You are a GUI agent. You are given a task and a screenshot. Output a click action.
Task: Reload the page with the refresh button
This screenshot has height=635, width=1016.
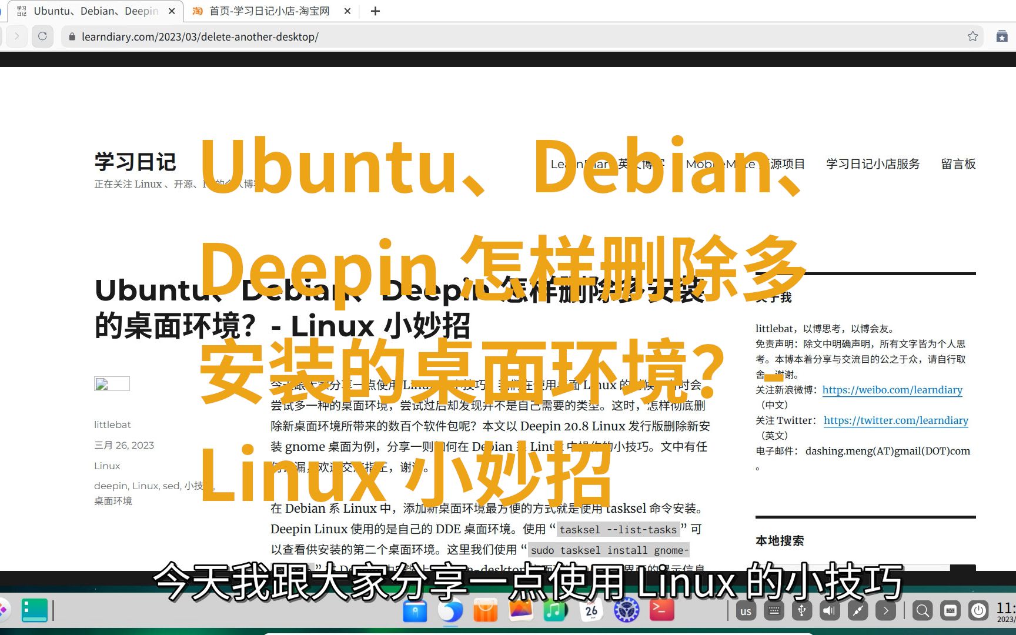(x=42, y=36)
